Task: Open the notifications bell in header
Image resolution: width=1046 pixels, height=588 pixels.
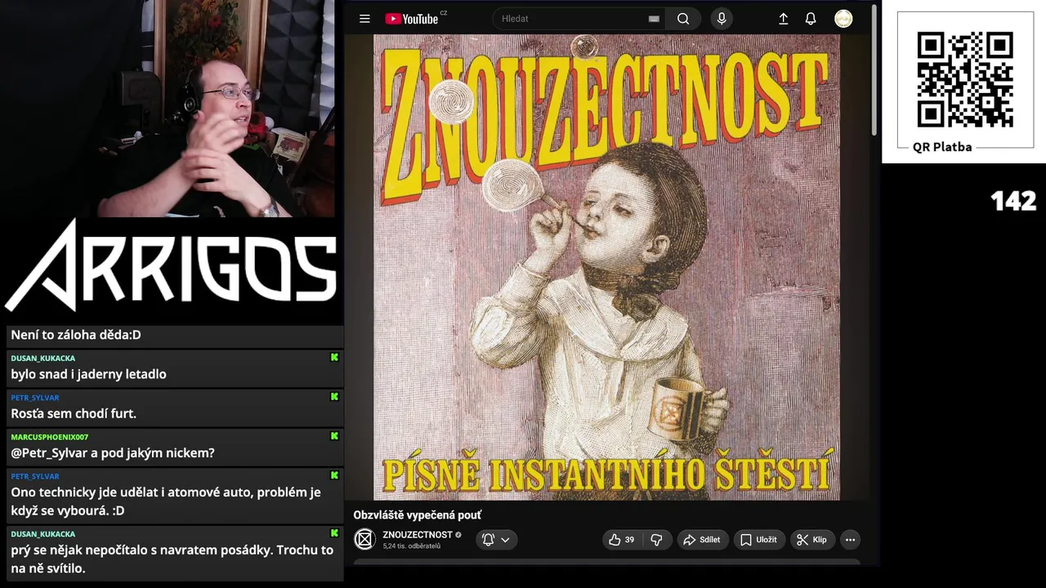Action: tap(811, 19)
